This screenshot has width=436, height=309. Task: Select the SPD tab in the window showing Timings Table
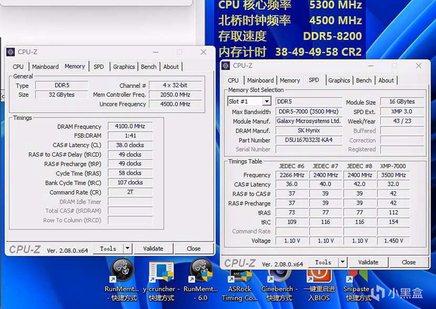[x=314, y=80]
